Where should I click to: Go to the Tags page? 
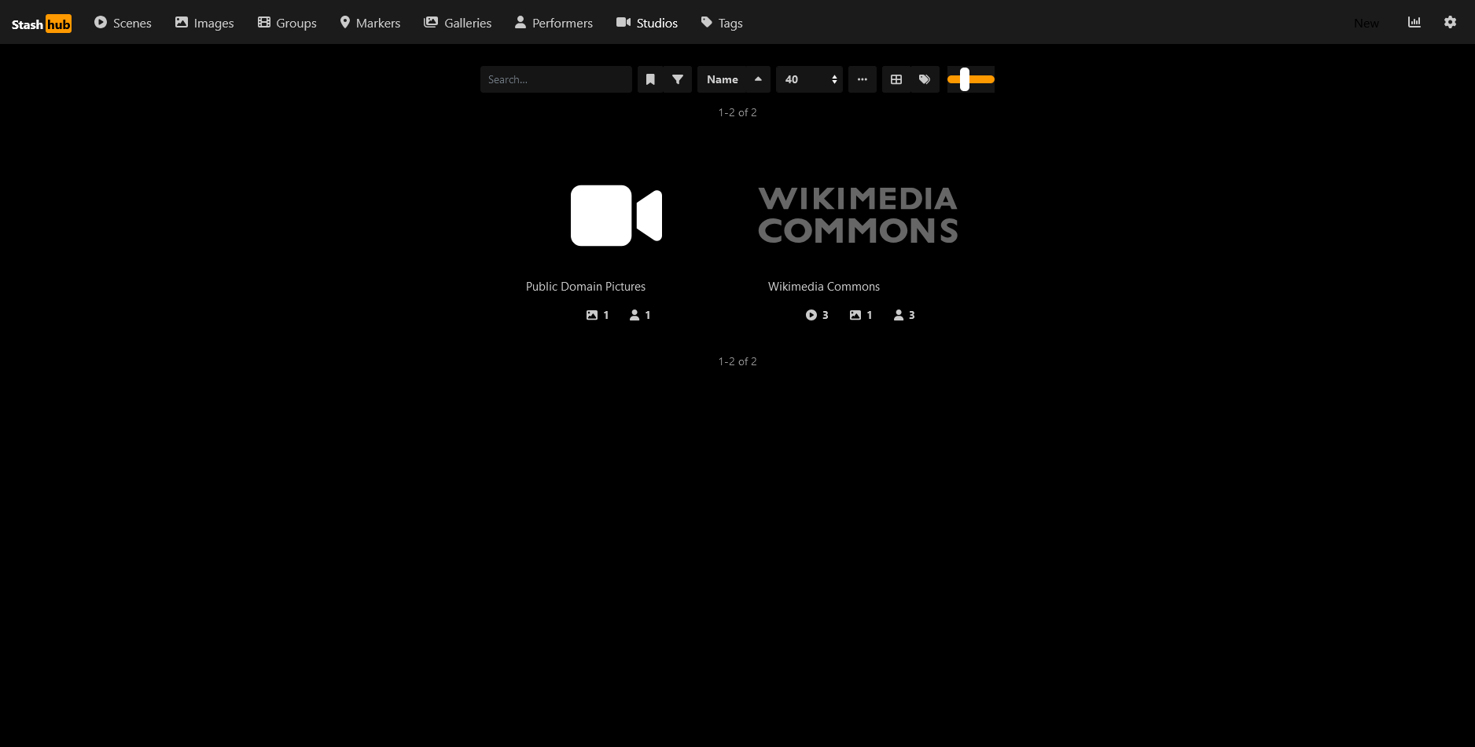722,23
